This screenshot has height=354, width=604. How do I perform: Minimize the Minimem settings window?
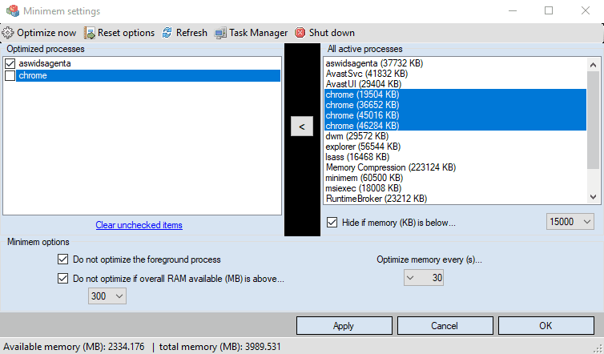click(513, 10)
